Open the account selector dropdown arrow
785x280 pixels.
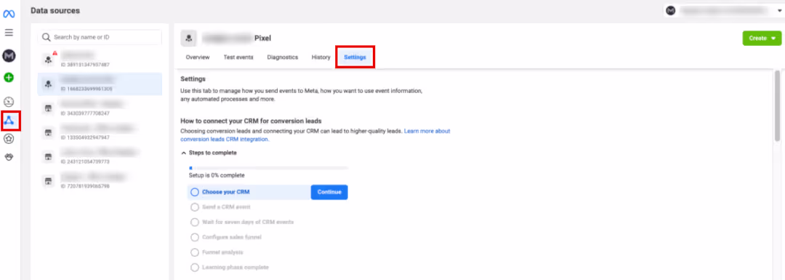point(779,10)
